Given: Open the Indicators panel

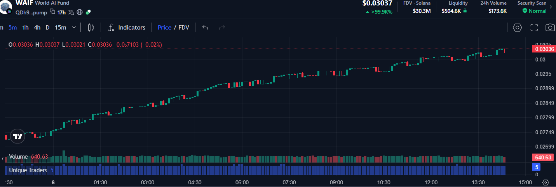Looking at the screenshot, I should [127, 27].
